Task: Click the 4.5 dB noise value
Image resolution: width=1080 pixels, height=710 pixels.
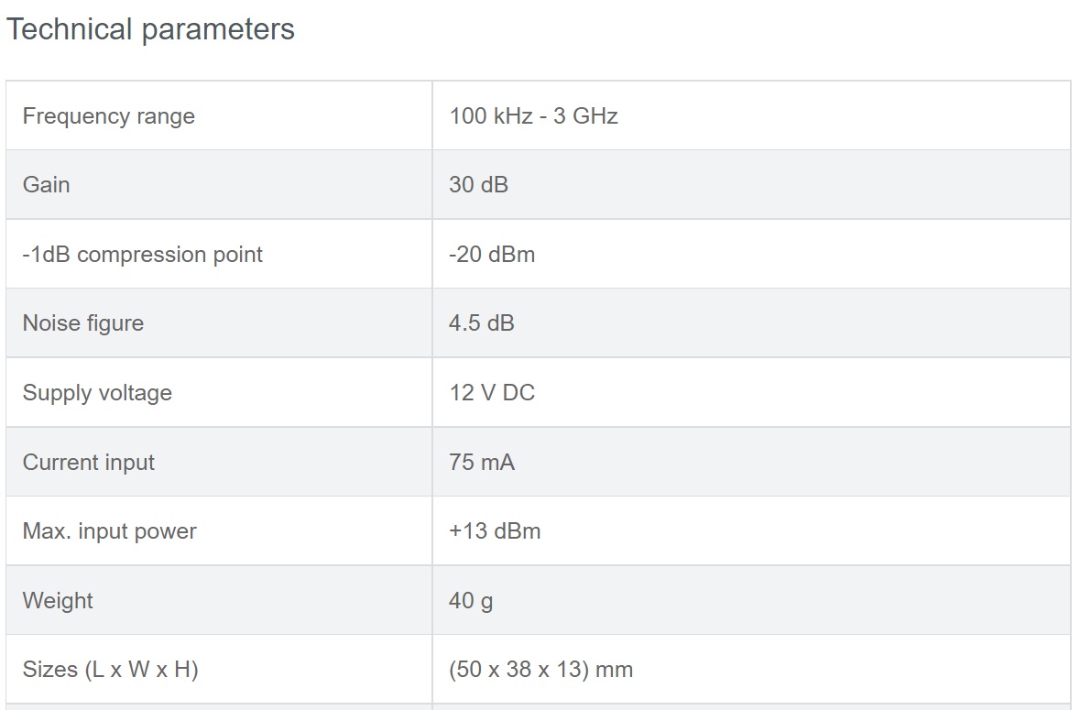Action: (x=482, y=323)
